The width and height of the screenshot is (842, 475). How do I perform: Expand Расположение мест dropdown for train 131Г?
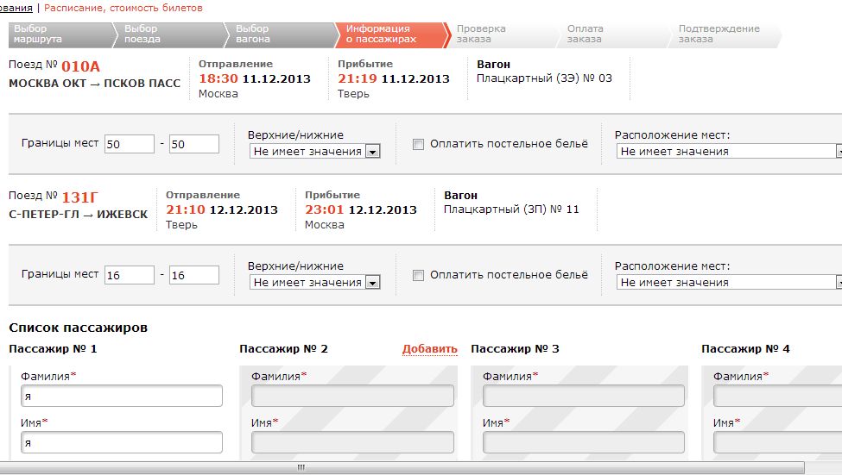click(x=730, y=283)
